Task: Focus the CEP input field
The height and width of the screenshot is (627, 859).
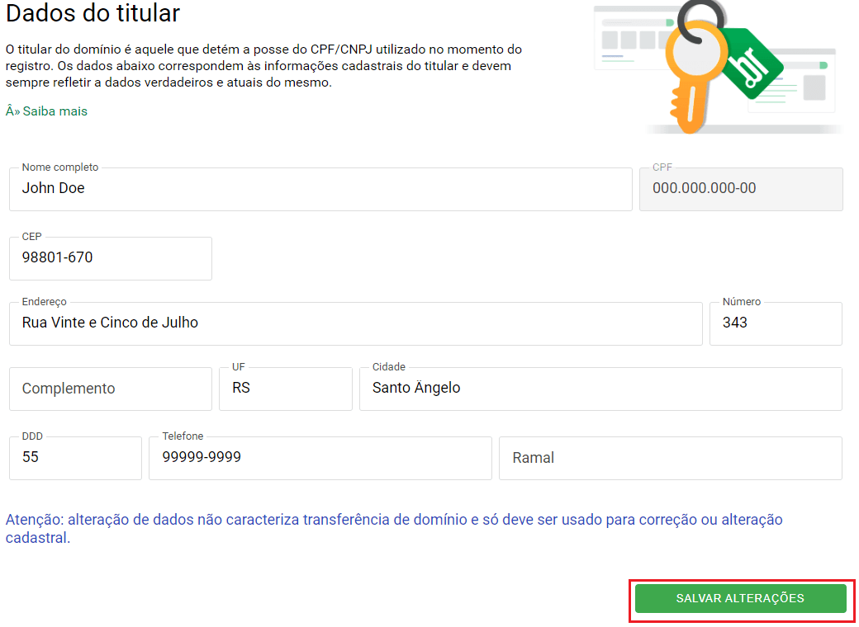Action: coord(111,258)
